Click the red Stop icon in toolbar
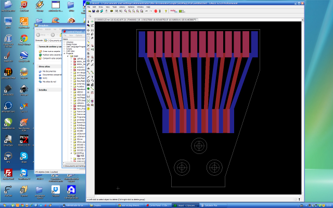The height and width of the screenshot is (208, 333). pyautogui.click(x=155, y=10)
